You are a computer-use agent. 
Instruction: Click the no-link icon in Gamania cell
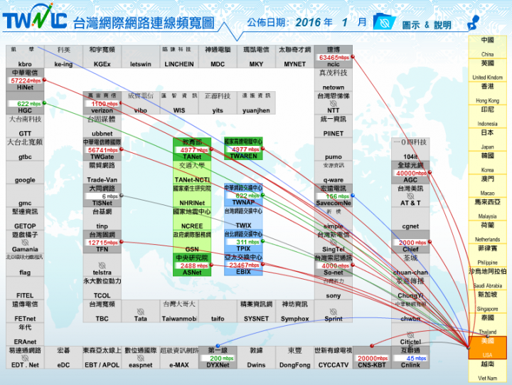click(x=25, y=242)
